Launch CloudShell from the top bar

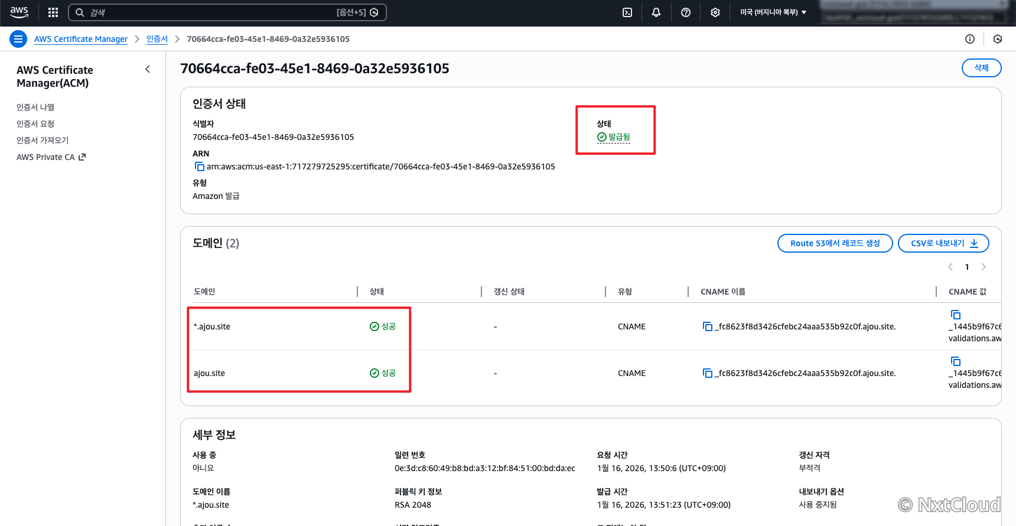pyautogui.click(x=627, y=12)
